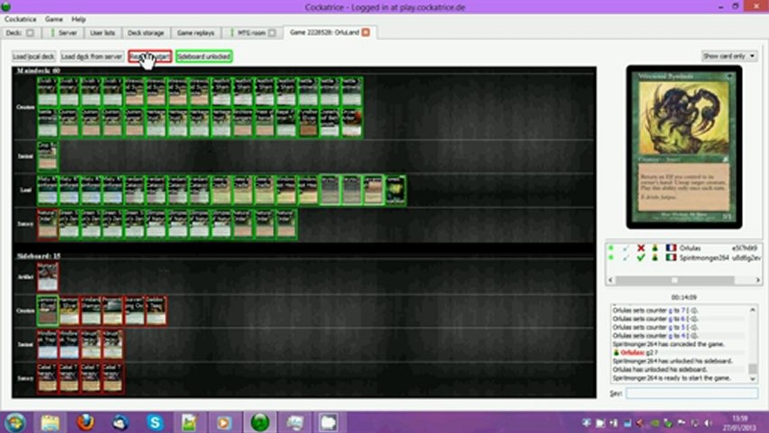769x433 pixels.
Task: Click the red X status icon for Orlulas
Action: click(641, 248)
